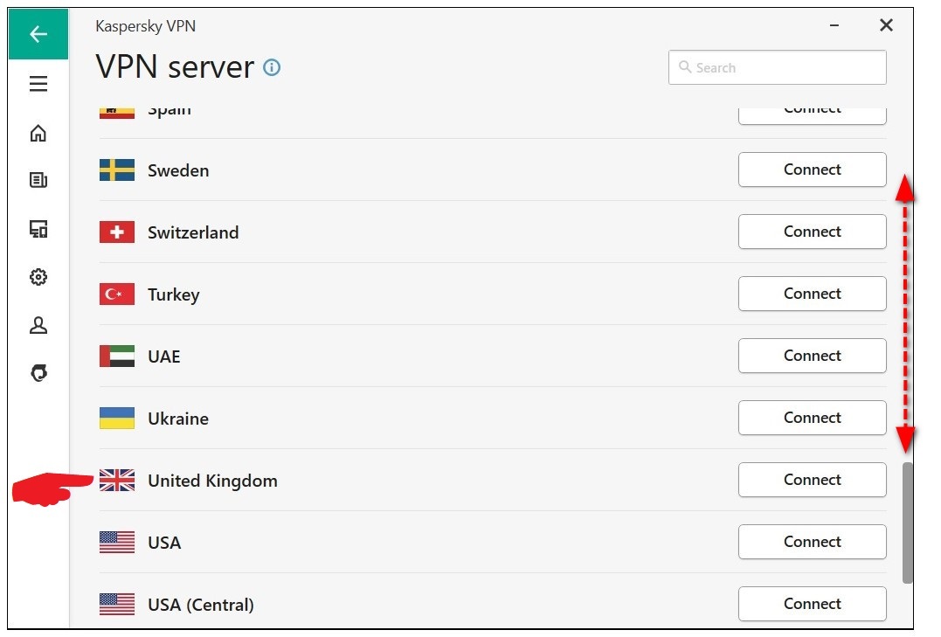The image size is (941, 637).
Task: Connect to the Switzerland server
Action: coord(812,232)
